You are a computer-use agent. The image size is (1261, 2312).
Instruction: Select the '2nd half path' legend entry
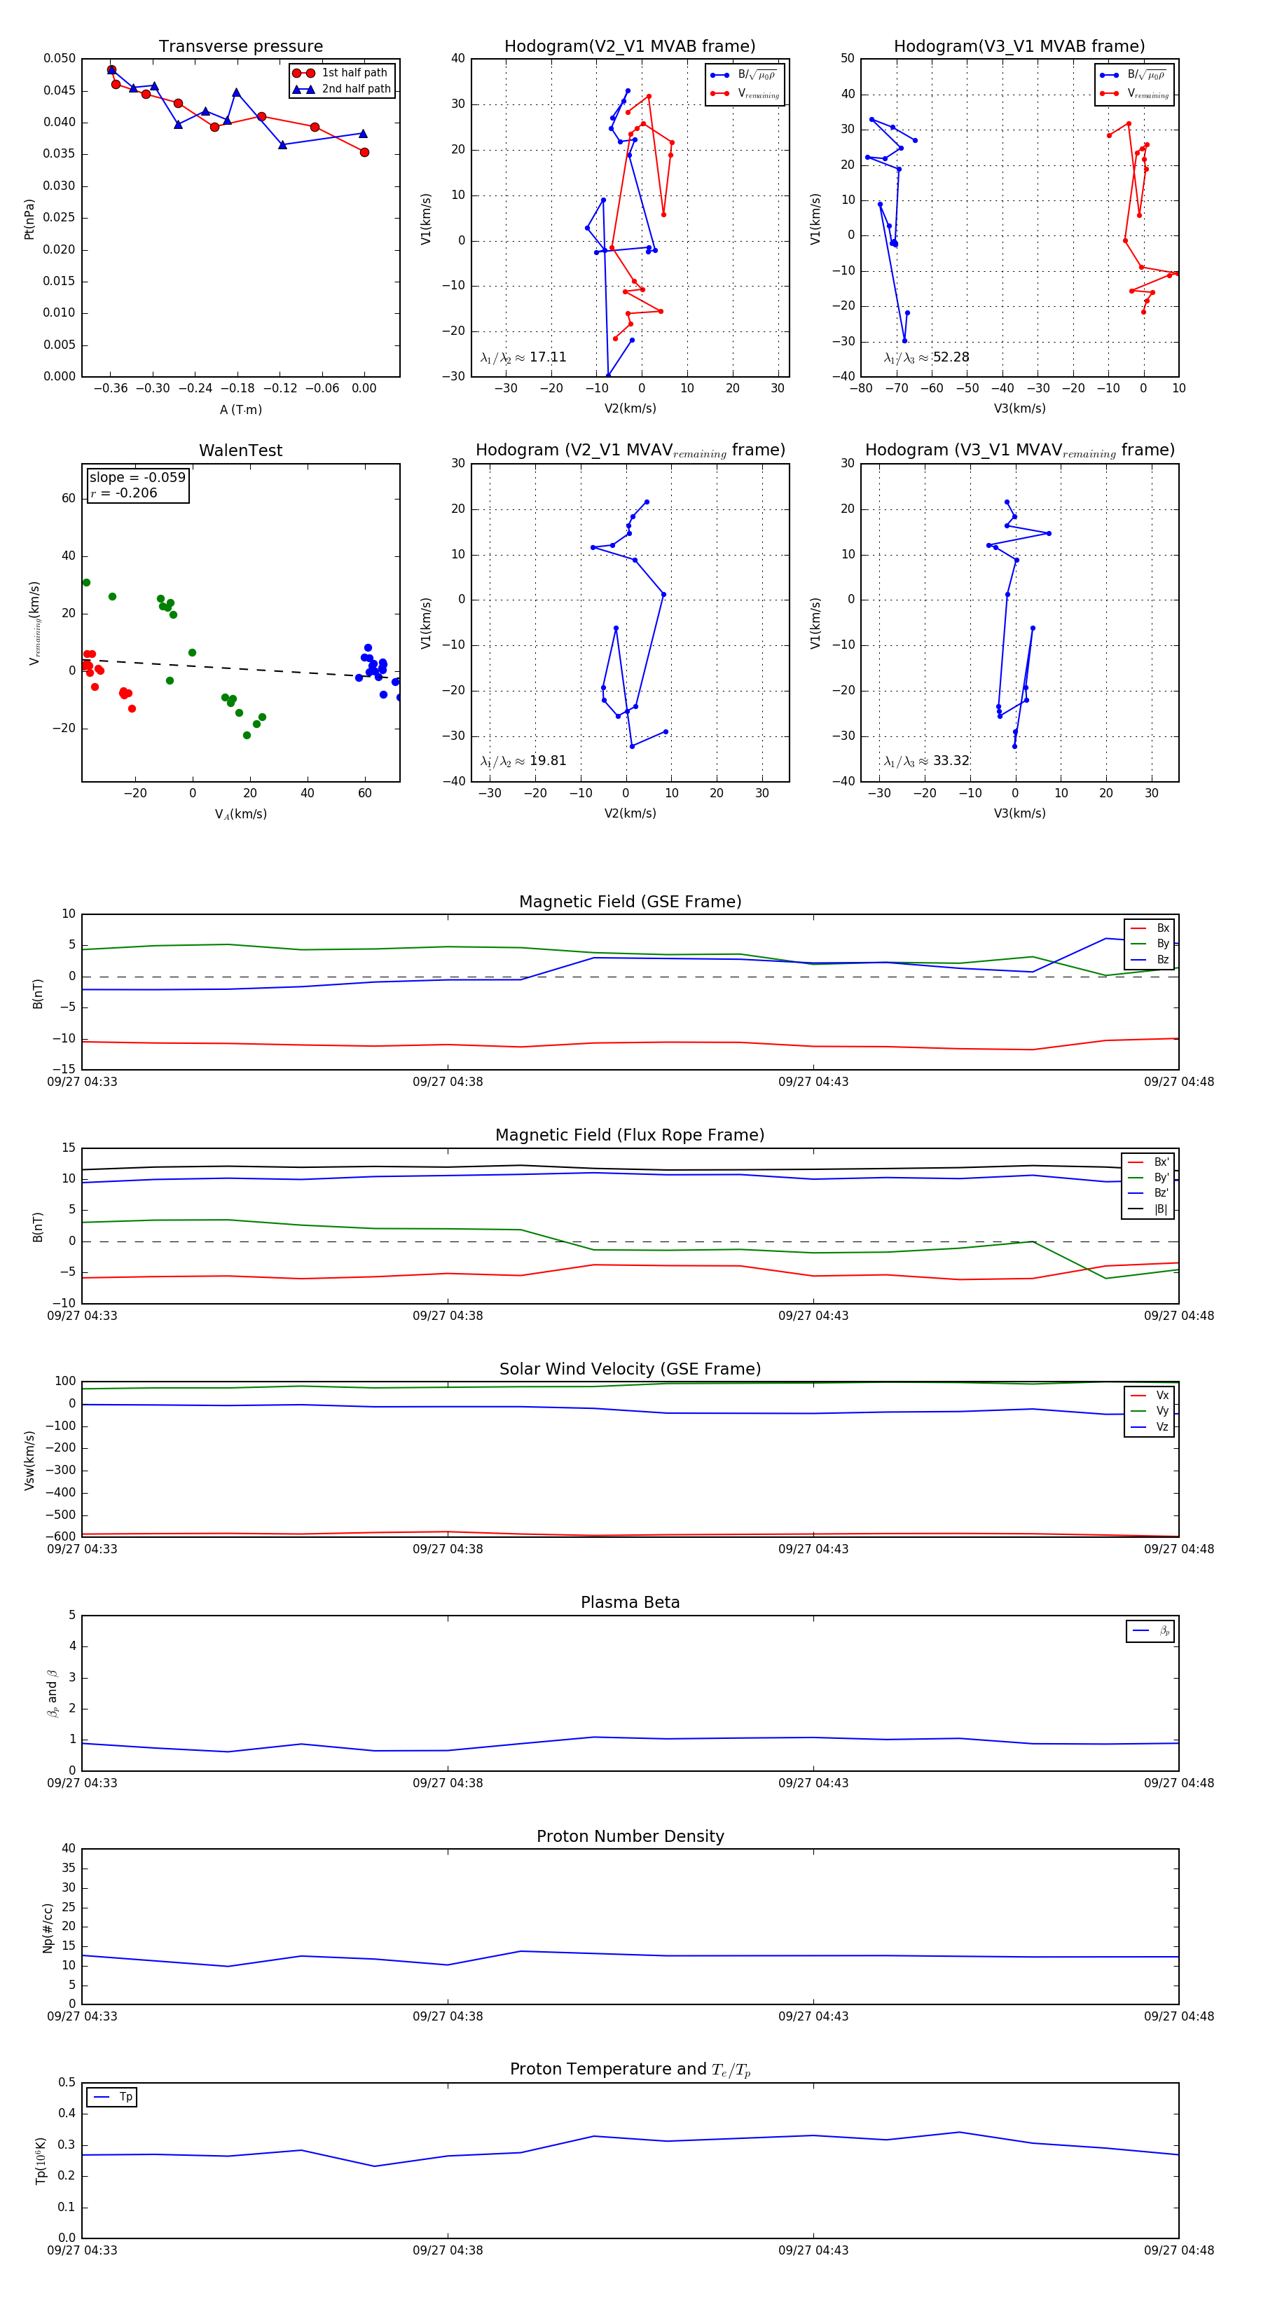(x=342, y=89)
